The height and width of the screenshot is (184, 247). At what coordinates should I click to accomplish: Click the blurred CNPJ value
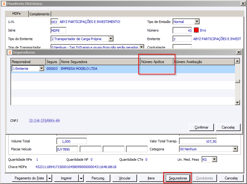coord(44,121)
